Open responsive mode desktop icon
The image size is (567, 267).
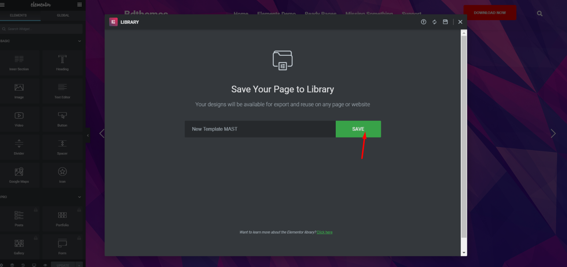(34, 265)
